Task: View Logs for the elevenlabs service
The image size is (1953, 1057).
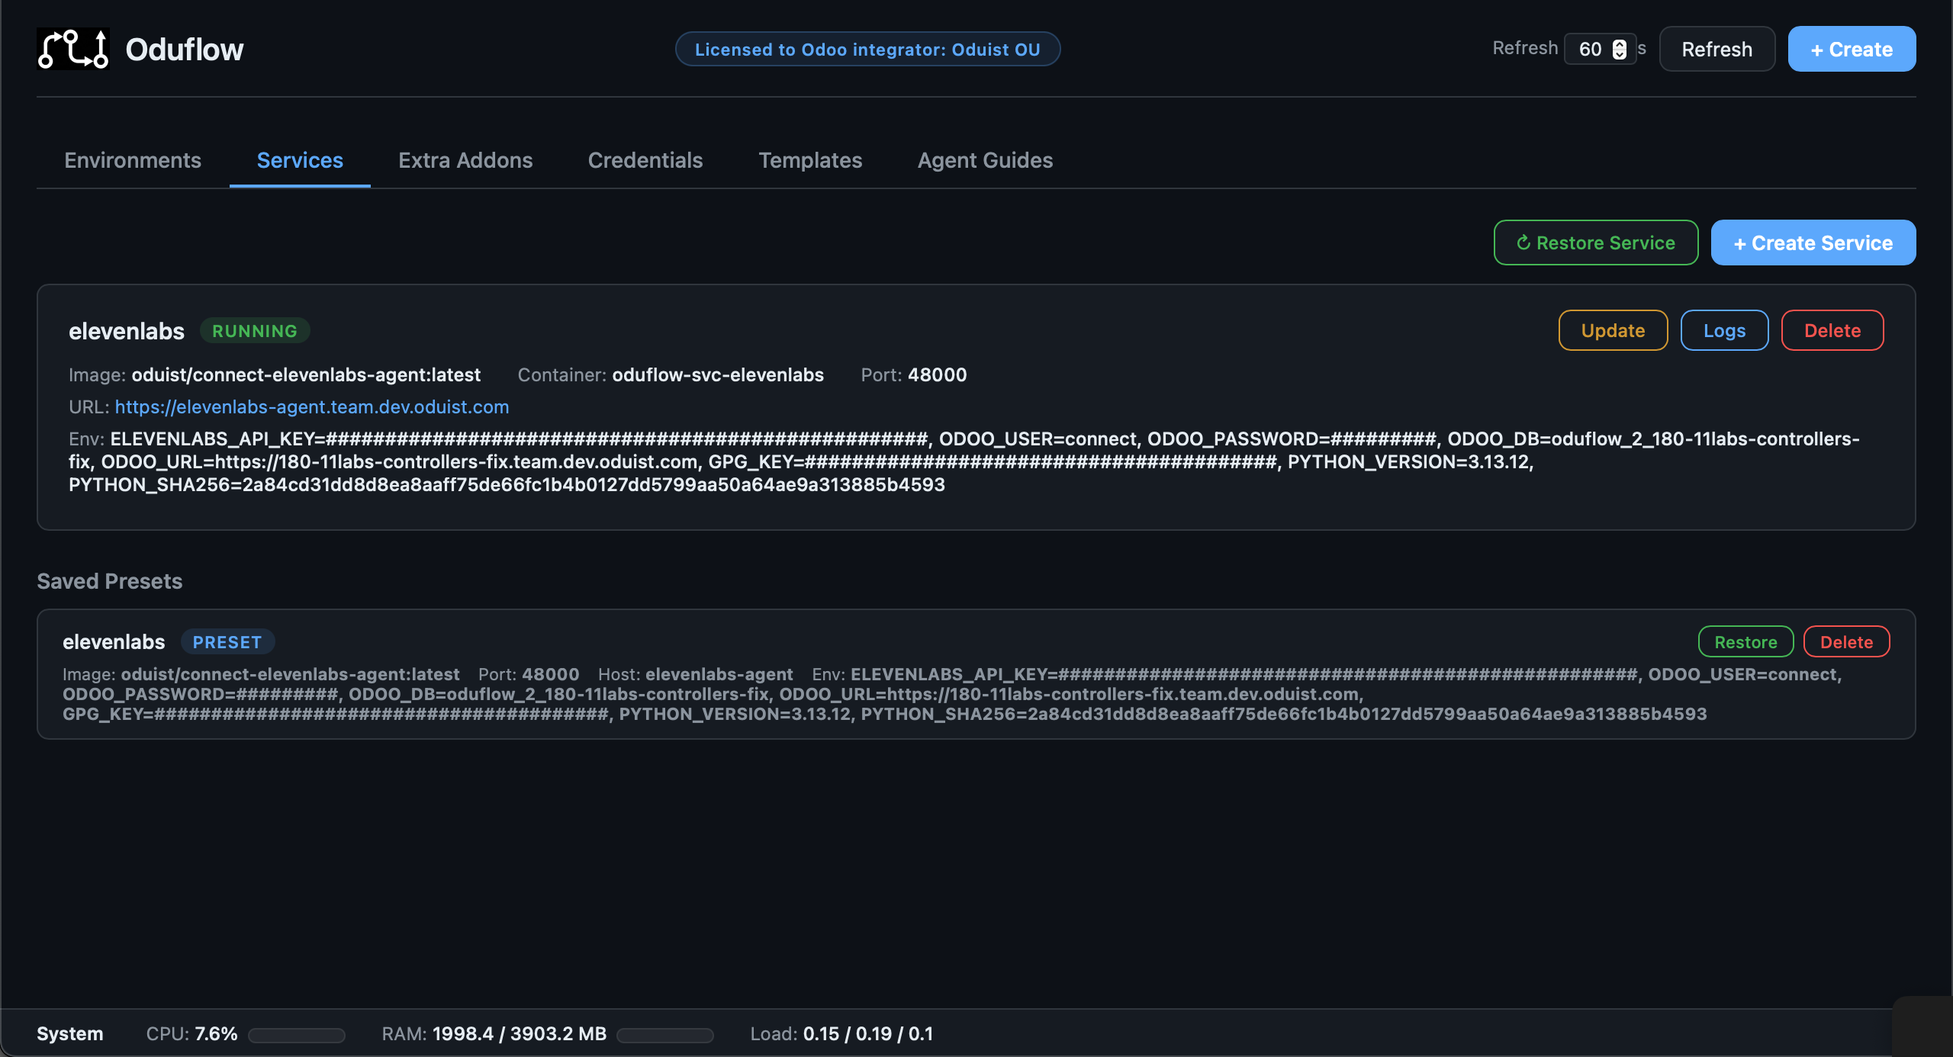Action: pos(1724,330)
